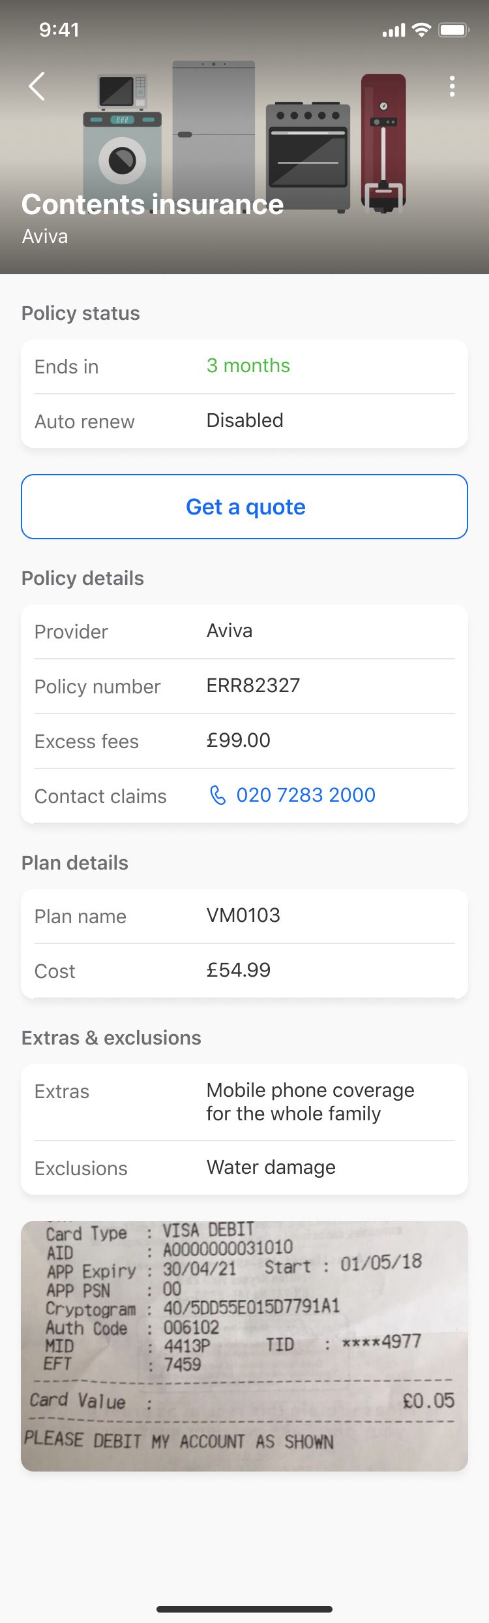Tap the battery indicator in status bar

454,30
